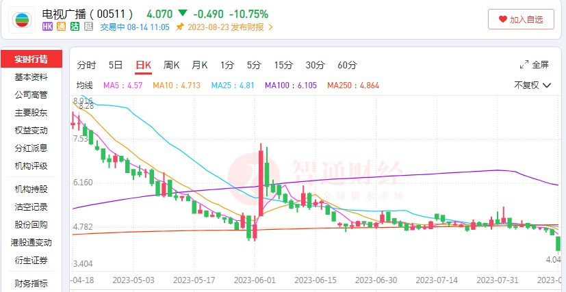Select the 日K daily candlestick tab
The width and height of the screenshot is (566, 292).
pos(143,65)
